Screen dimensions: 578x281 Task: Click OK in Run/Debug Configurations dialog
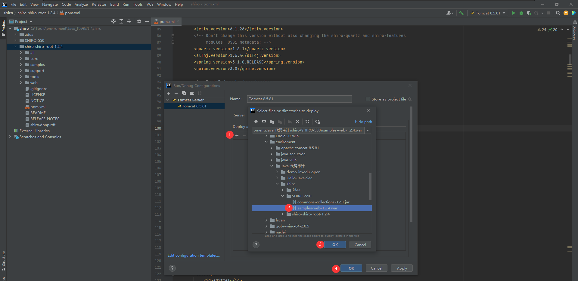pyautogui.click(x=351, y=268)
